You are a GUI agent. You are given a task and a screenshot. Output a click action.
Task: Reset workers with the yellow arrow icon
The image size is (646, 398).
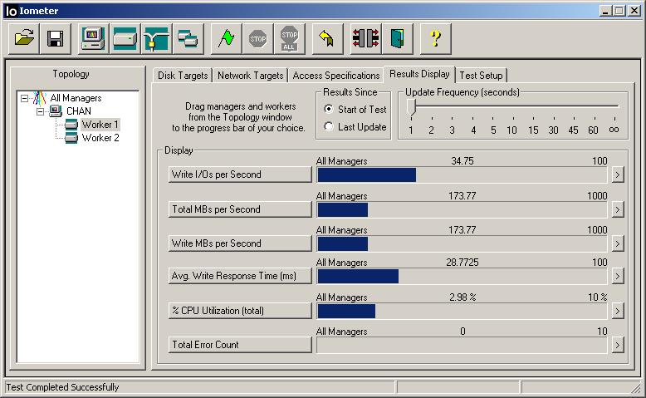pyautogui.click(x=327, y=39)
